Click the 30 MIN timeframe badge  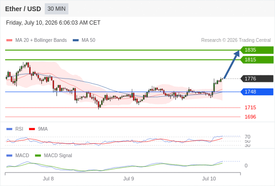click(x=56, y=9)
